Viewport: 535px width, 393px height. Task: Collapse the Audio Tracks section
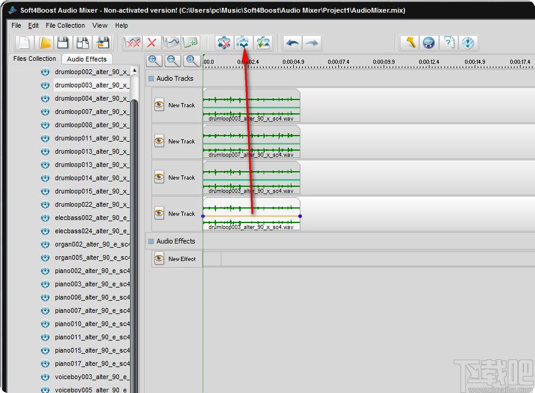click(x=151, y=78)
